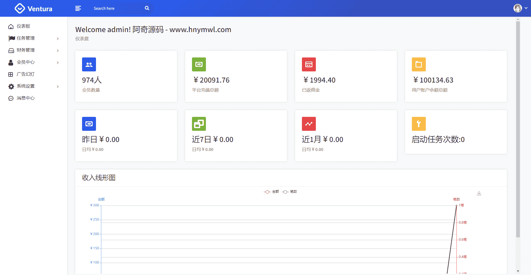
Task: Click the yellow wrench task icon
Action: click(419, 124)
